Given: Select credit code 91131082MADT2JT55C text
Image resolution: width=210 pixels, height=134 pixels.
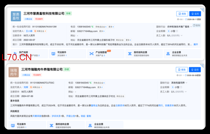Looking at the screenshot, I should (x=42, y=83).
